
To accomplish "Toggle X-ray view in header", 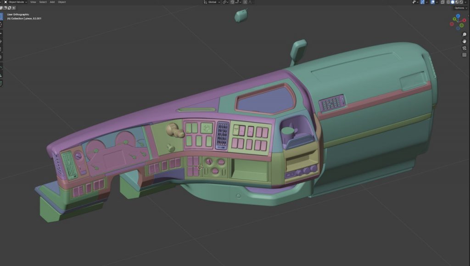I will [442, 2].
